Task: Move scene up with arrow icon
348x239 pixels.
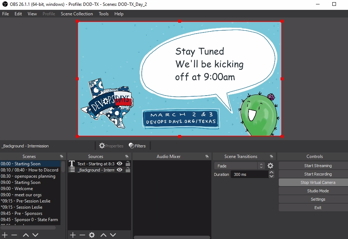Action: pyautogui.click(x=26, y=235)
